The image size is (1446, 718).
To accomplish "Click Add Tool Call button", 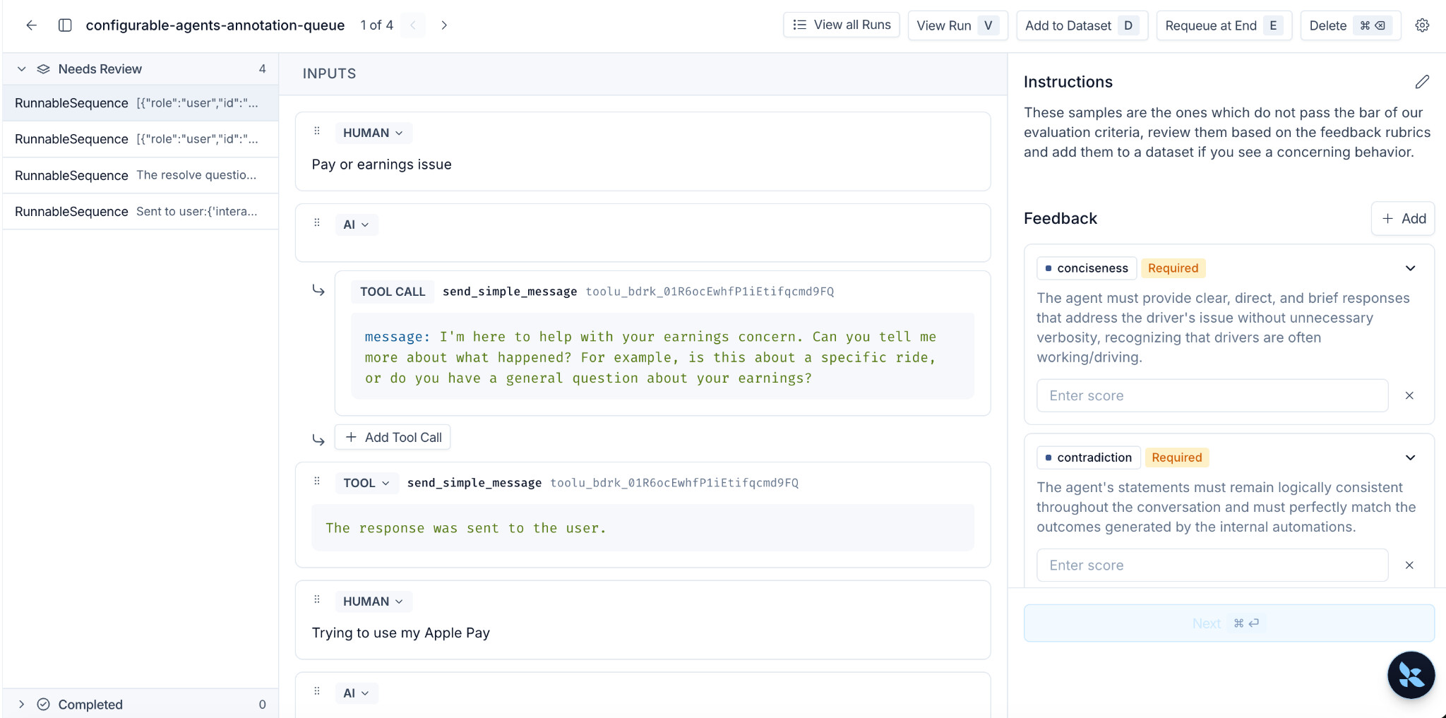I will (x=393, y=438).
